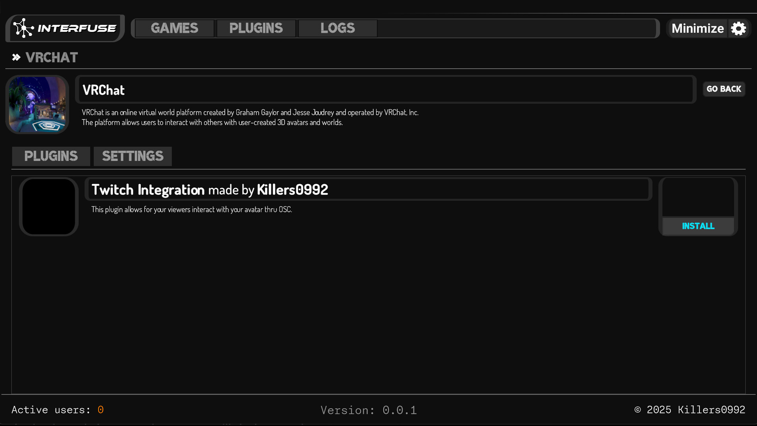Switch to the GAMES tab
Viewport: 757px width, 426px height.
(175, 28)
